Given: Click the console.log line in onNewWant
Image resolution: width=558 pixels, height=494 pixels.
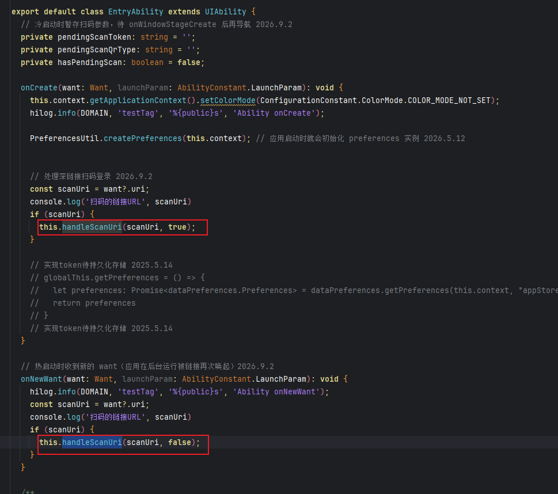Looking at the screenshot, I should pyautogui.click(x=111, y=417).
